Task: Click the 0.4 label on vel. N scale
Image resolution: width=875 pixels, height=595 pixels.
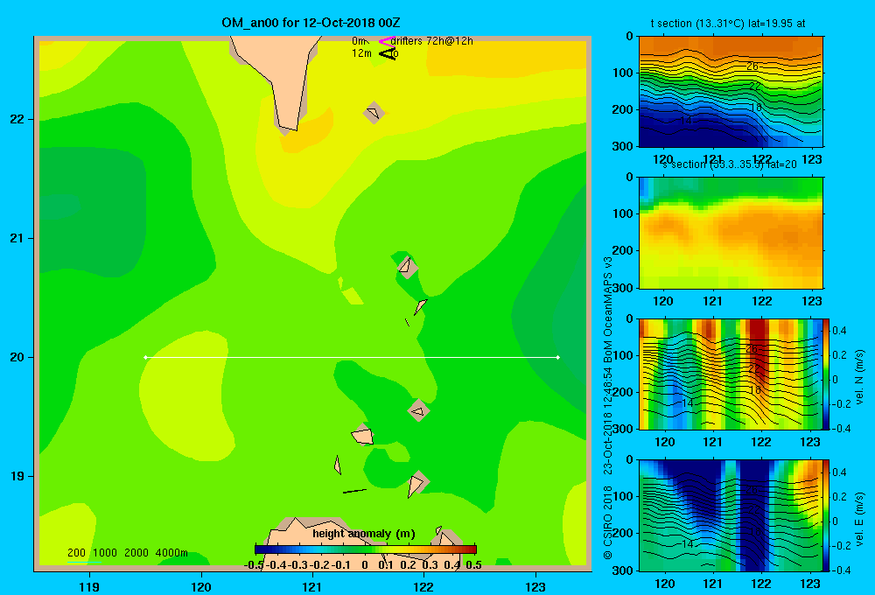Action: pos(839,331)
